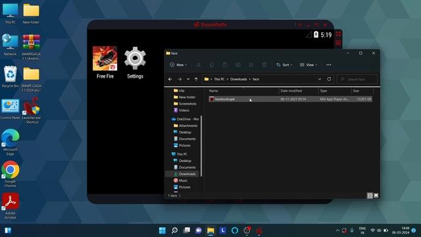Click the Share icon in the toolbar
This screenshot has height=237, width=421.
pos(251,65)
